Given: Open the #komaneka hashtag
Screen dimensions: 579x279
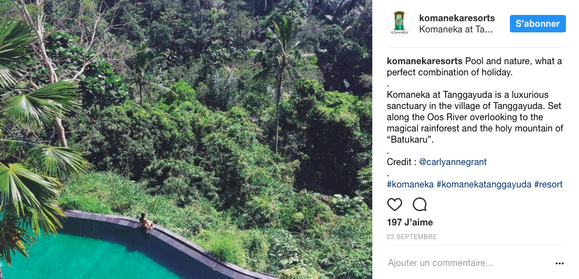Looking at the screenshot, I should (410, 184).
